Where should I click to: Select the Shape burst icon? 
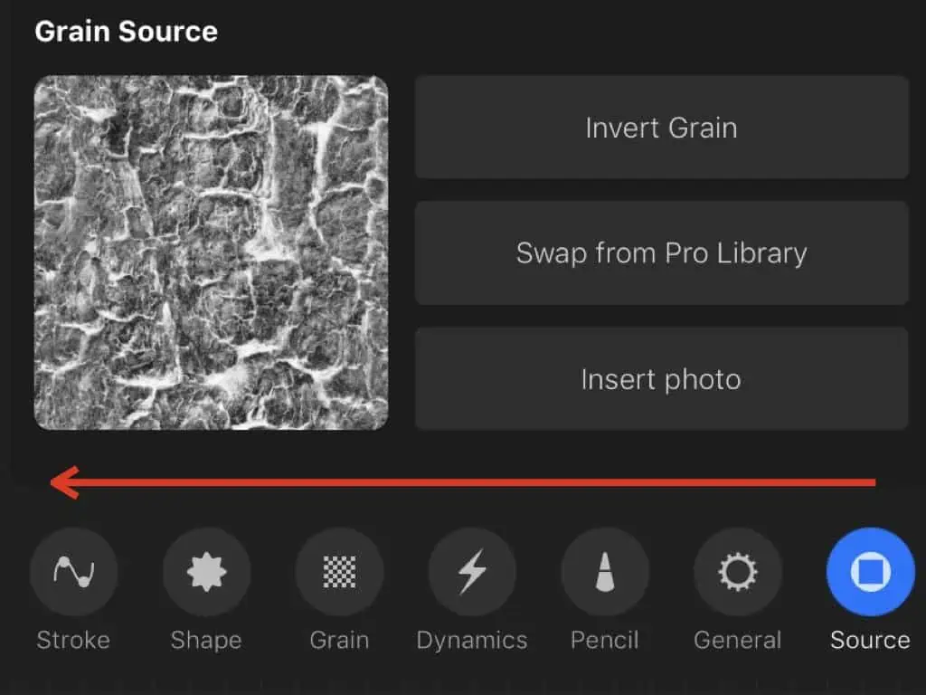click(x=206, y=572)
